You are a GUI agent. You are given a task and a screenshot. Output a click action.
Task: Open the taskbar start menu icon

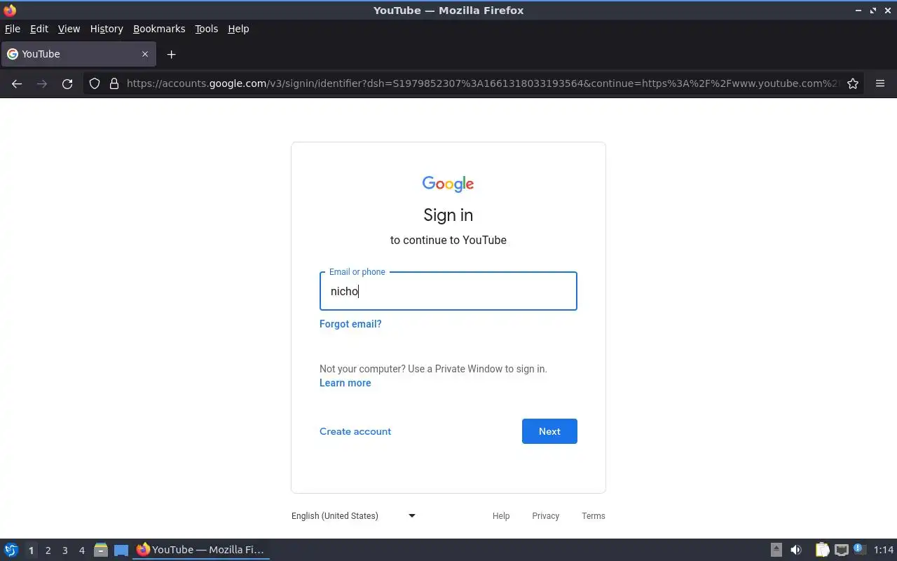point(11,550)
